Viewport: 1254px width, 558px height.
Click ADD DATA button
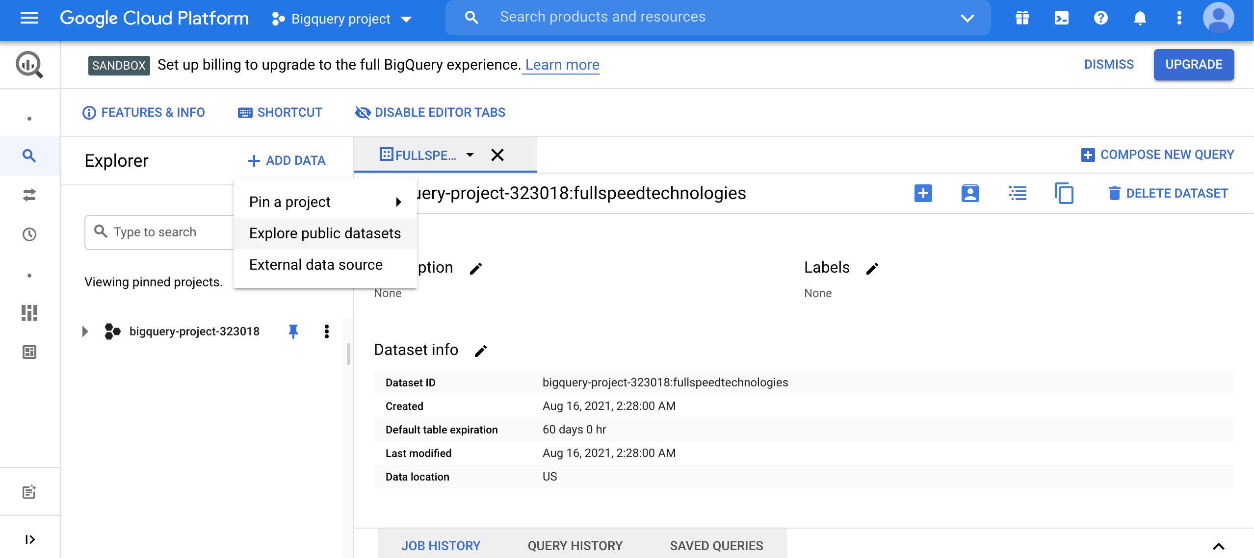pyautogui.click(x=287, y=161)
